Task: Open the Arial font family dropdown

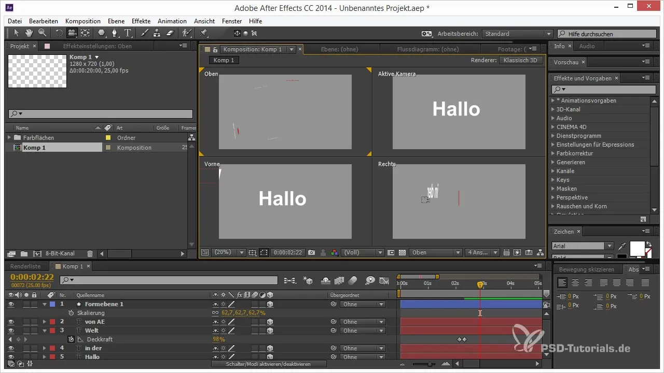Action: [582, 246]
